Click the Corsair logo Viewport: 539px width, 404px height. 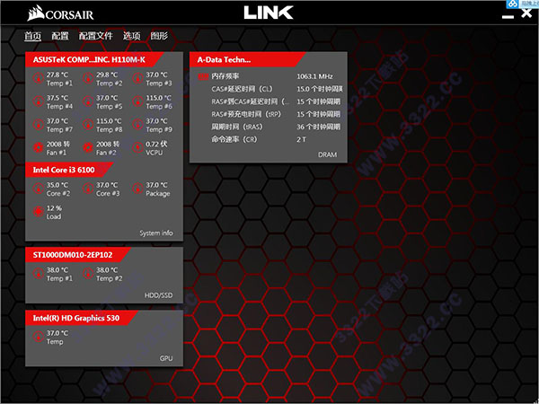pyautogui.click(x=60, y=13)
